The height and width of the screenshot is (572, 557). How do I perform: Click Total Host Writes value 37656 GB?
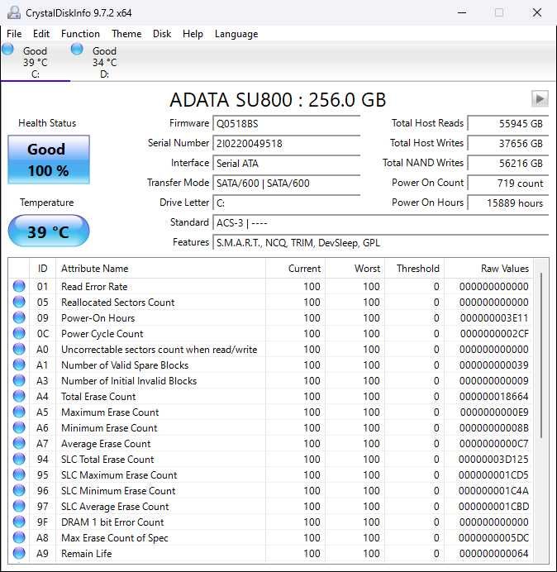point(508,143)
